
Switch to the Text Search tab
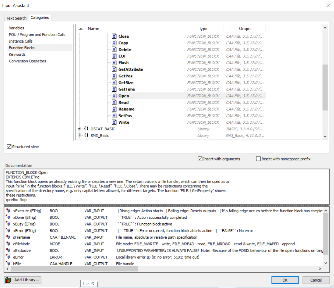click(16, 18)
